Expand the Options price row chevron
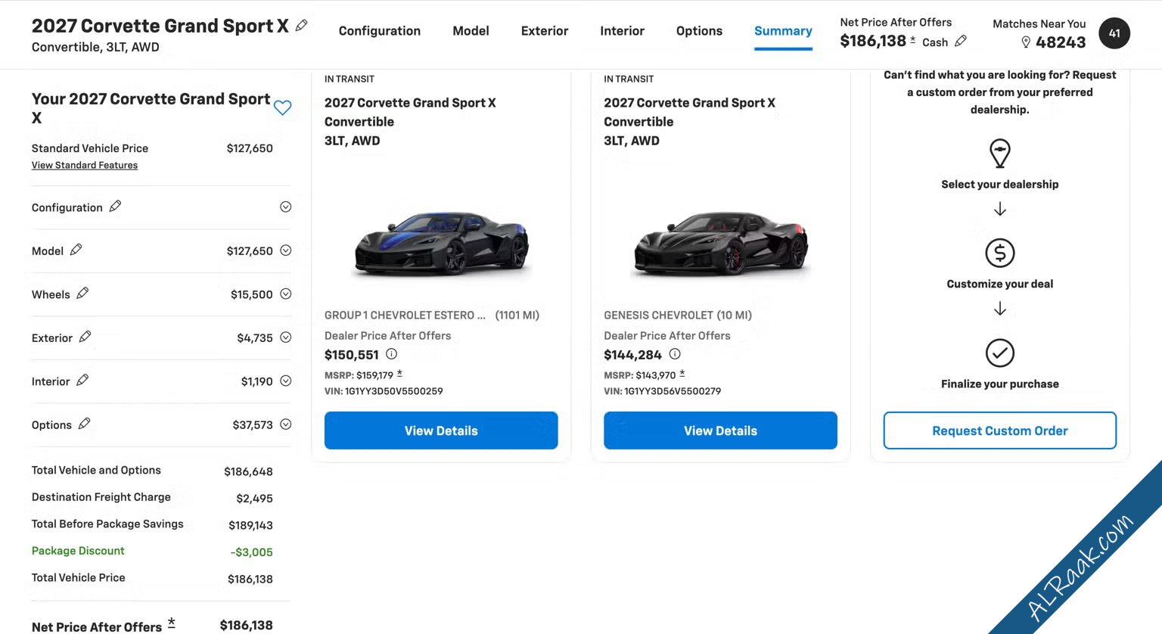This screenshot has width=1162, height=634. [x=286, y=424]
